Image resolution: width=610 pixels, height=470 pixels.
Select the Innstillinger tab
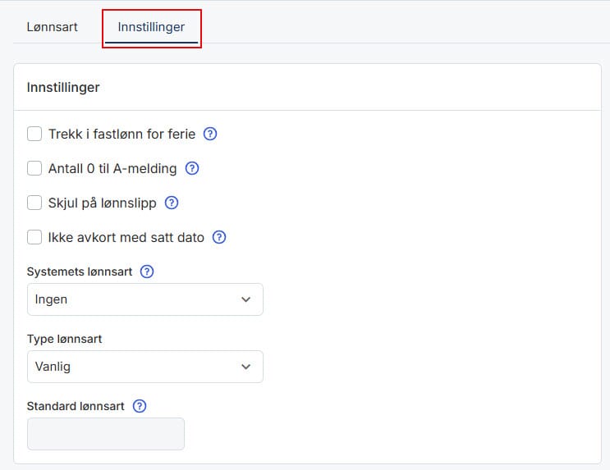tap(151, 27)
